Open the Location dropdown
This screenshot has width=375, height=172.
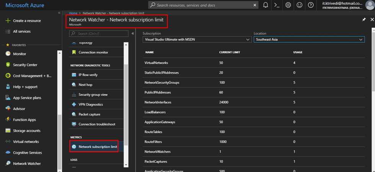[x=309, y=39]
